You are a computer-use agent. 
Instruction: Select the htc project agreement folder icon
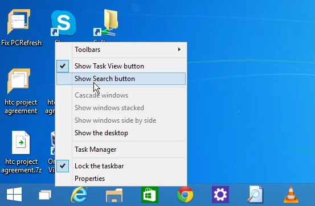(x=19, y=80)
